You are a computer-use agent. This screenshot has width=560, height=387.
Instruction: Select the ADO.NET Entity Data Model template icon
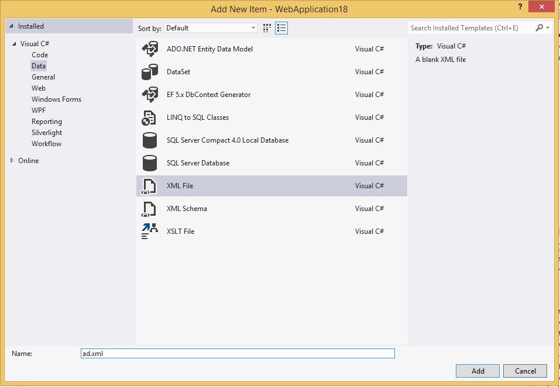coord(149,49)
